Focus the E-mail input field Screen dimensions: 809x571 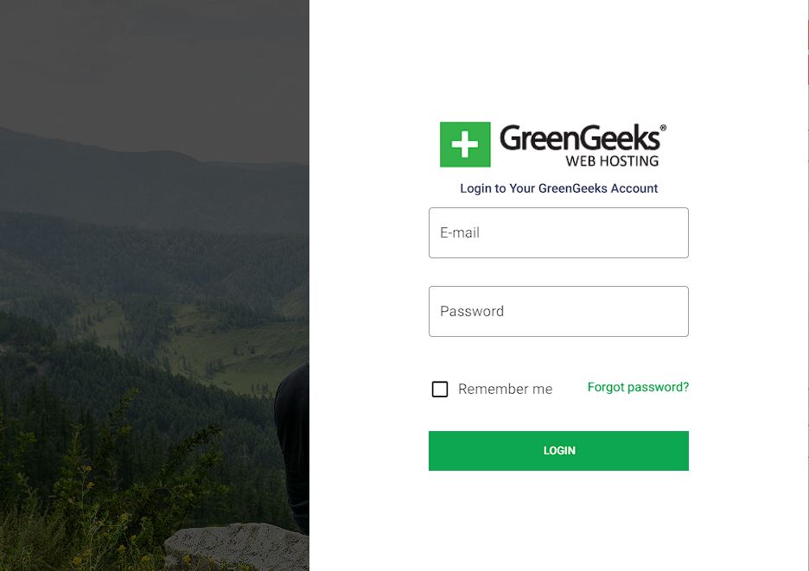coord(558,232)
